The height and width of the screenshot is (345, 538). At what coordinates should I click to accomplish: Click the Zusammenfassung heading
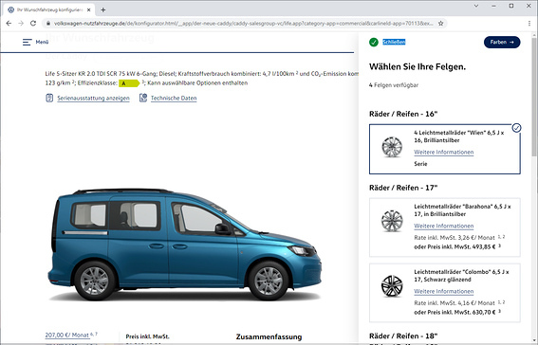point(269,336)
